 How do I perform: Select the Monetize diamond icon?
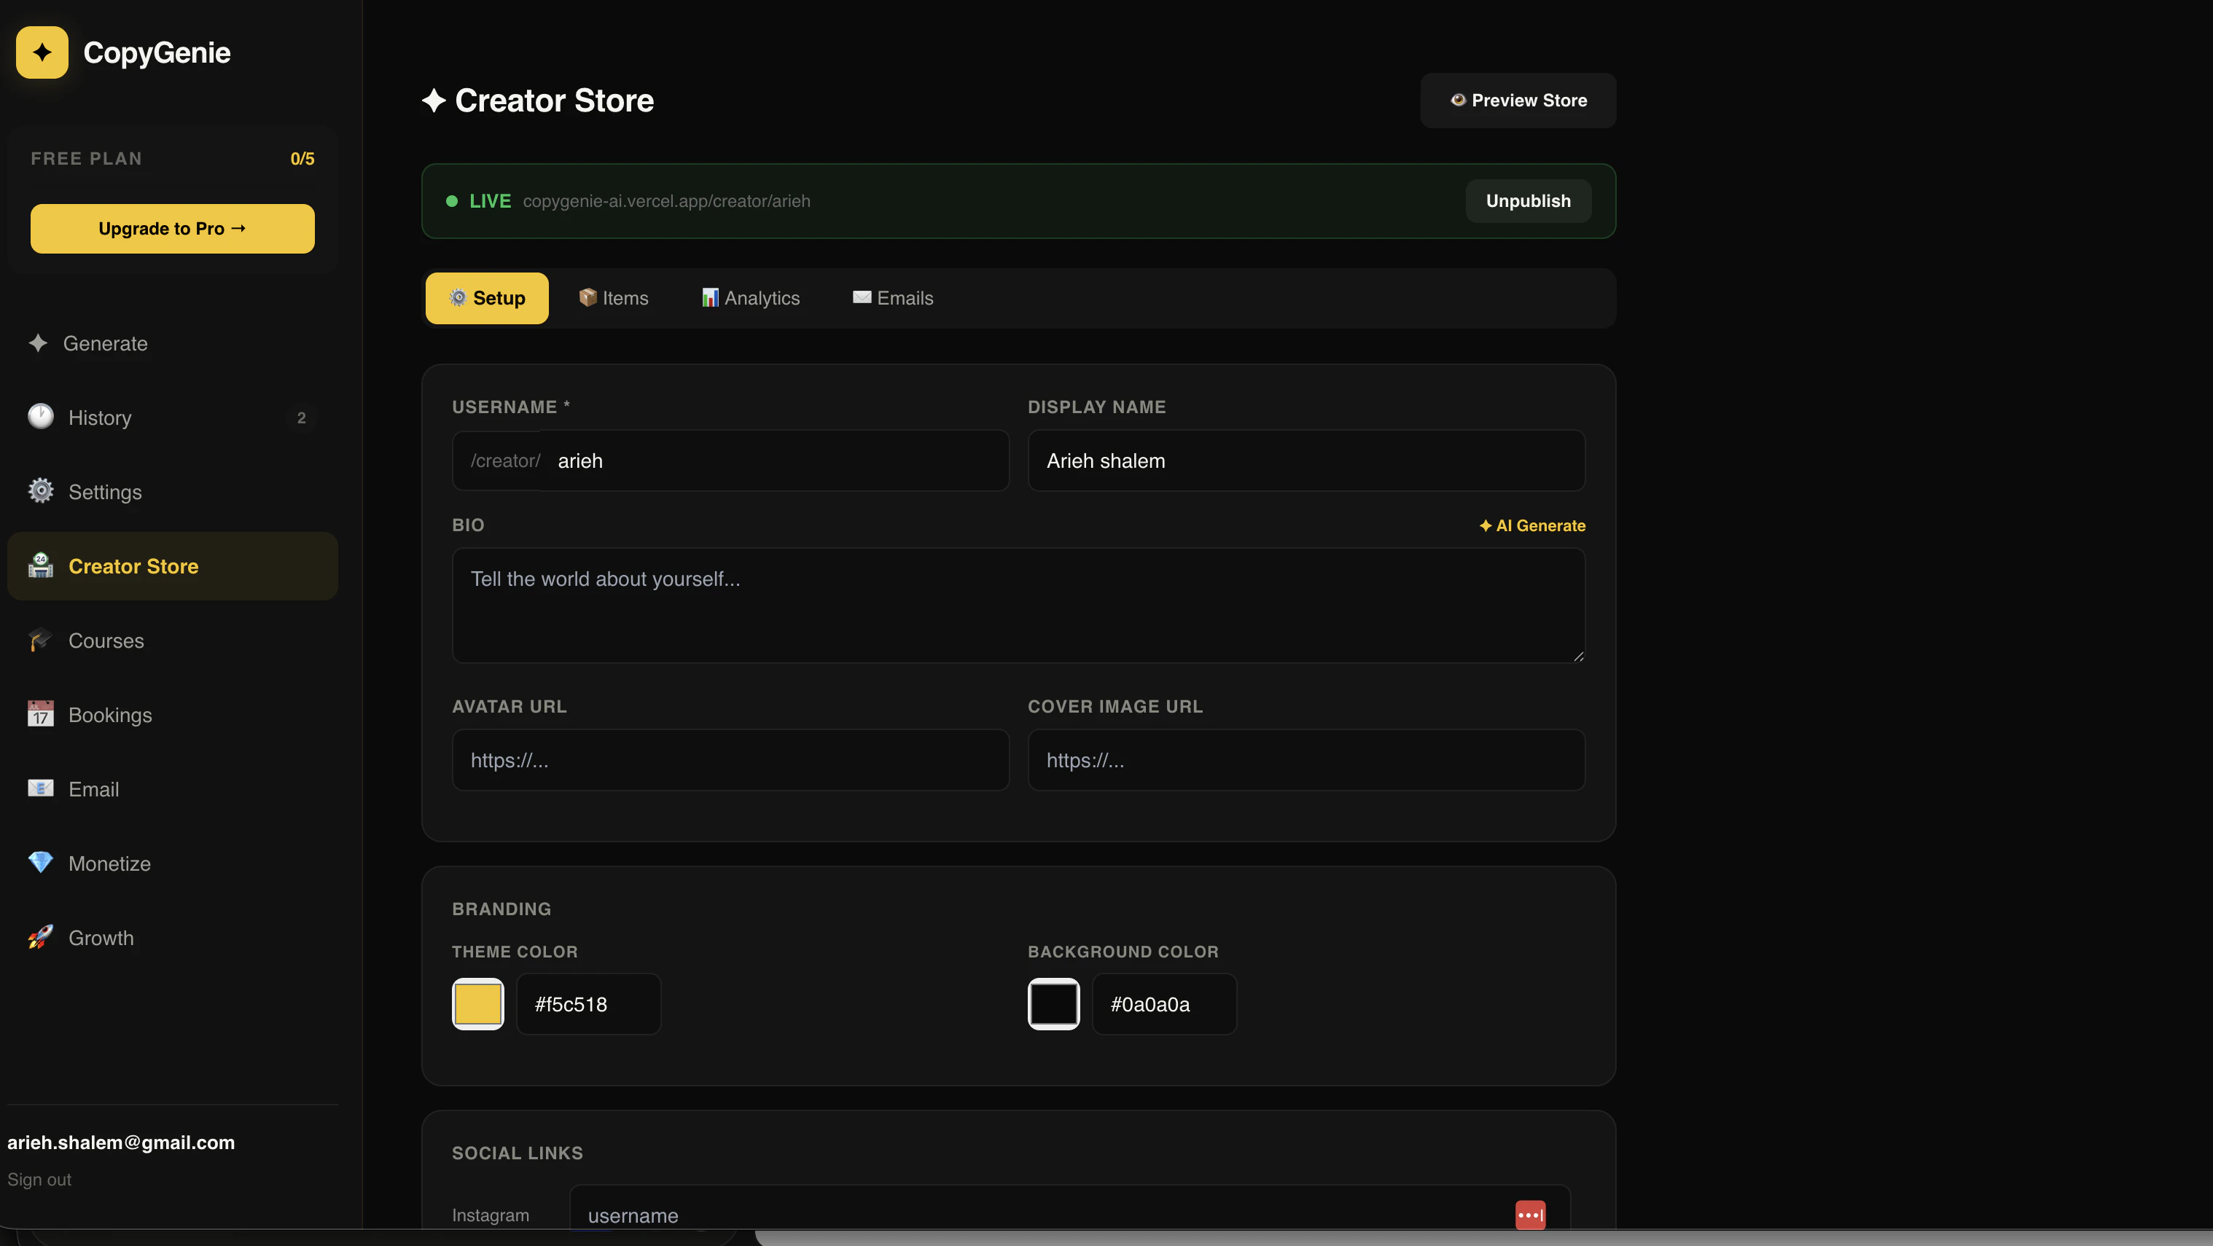click(40, 863)
